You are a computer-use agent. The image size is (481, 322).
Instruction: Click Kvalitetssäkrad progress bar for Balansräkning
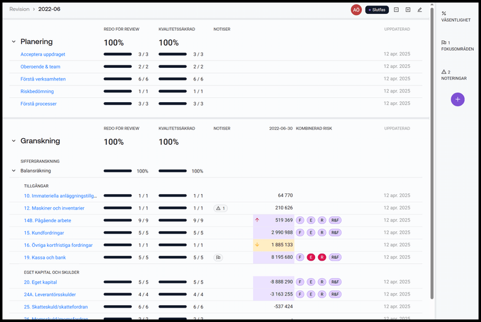click(173, 171)
